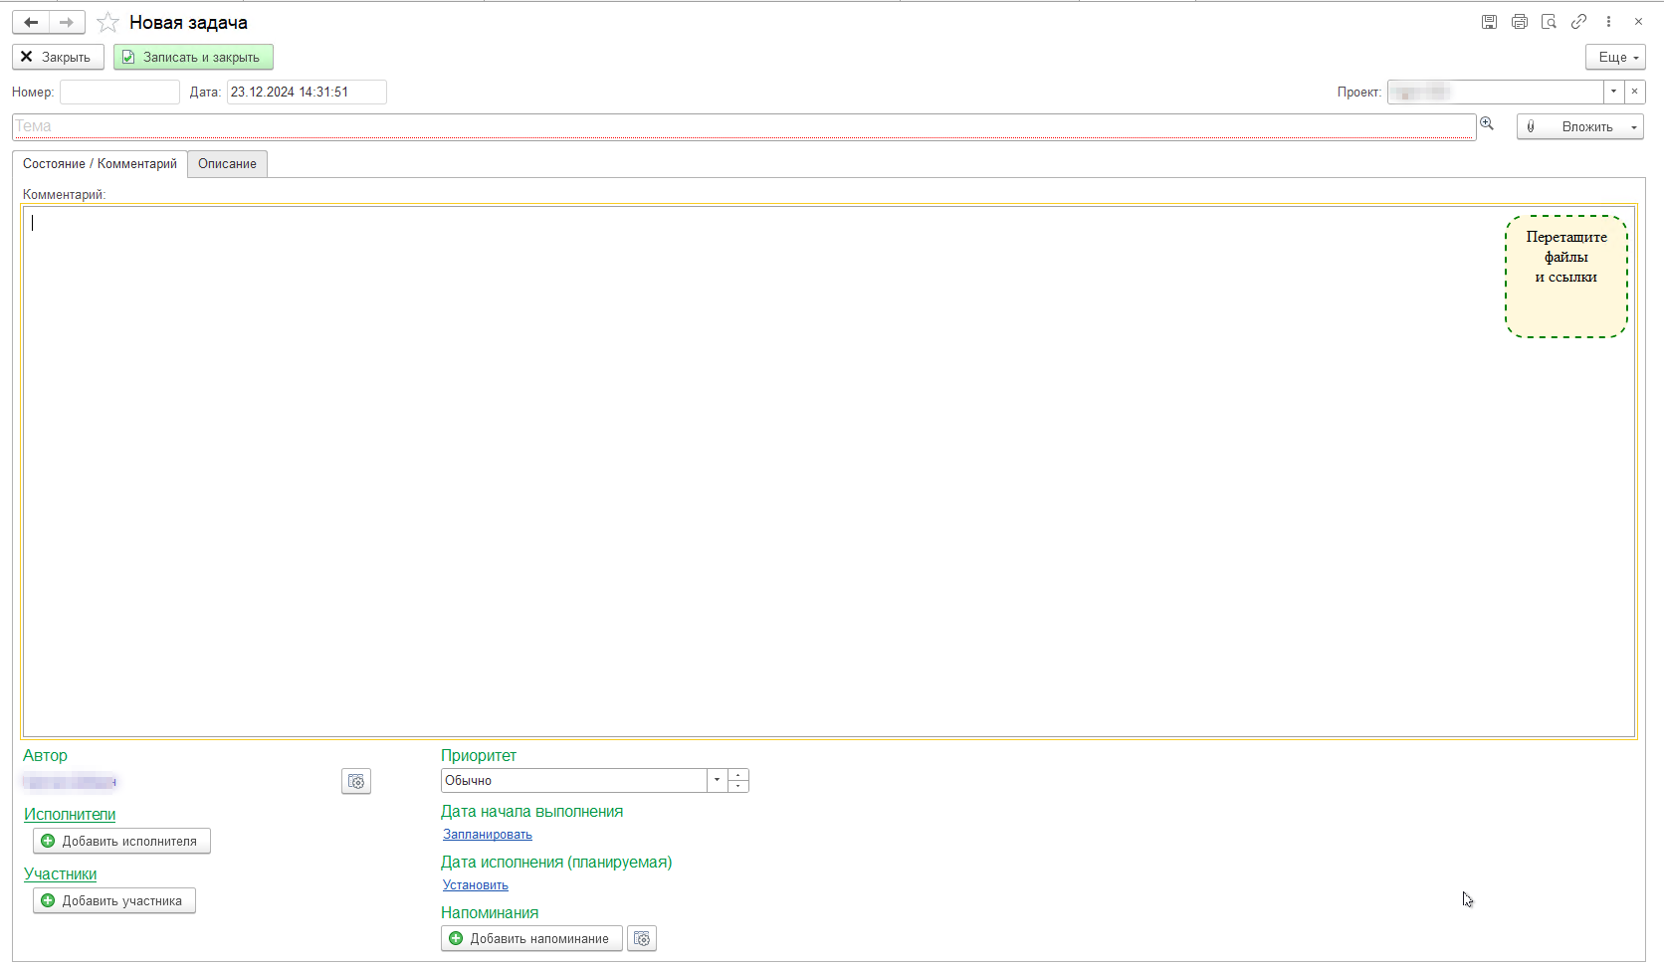This screenshot has width=1664, height=967.
Task: Decrease priority with the stepper down arrow
Action: (737, 786)
